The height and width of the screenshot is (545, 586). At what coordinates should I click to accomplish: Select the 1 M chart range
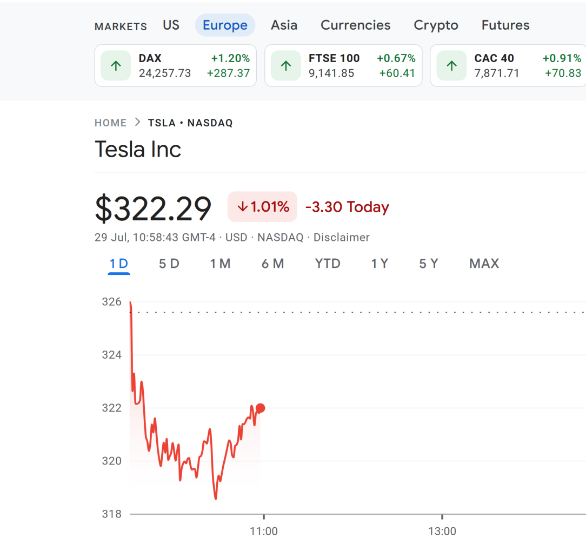[220, 264]
